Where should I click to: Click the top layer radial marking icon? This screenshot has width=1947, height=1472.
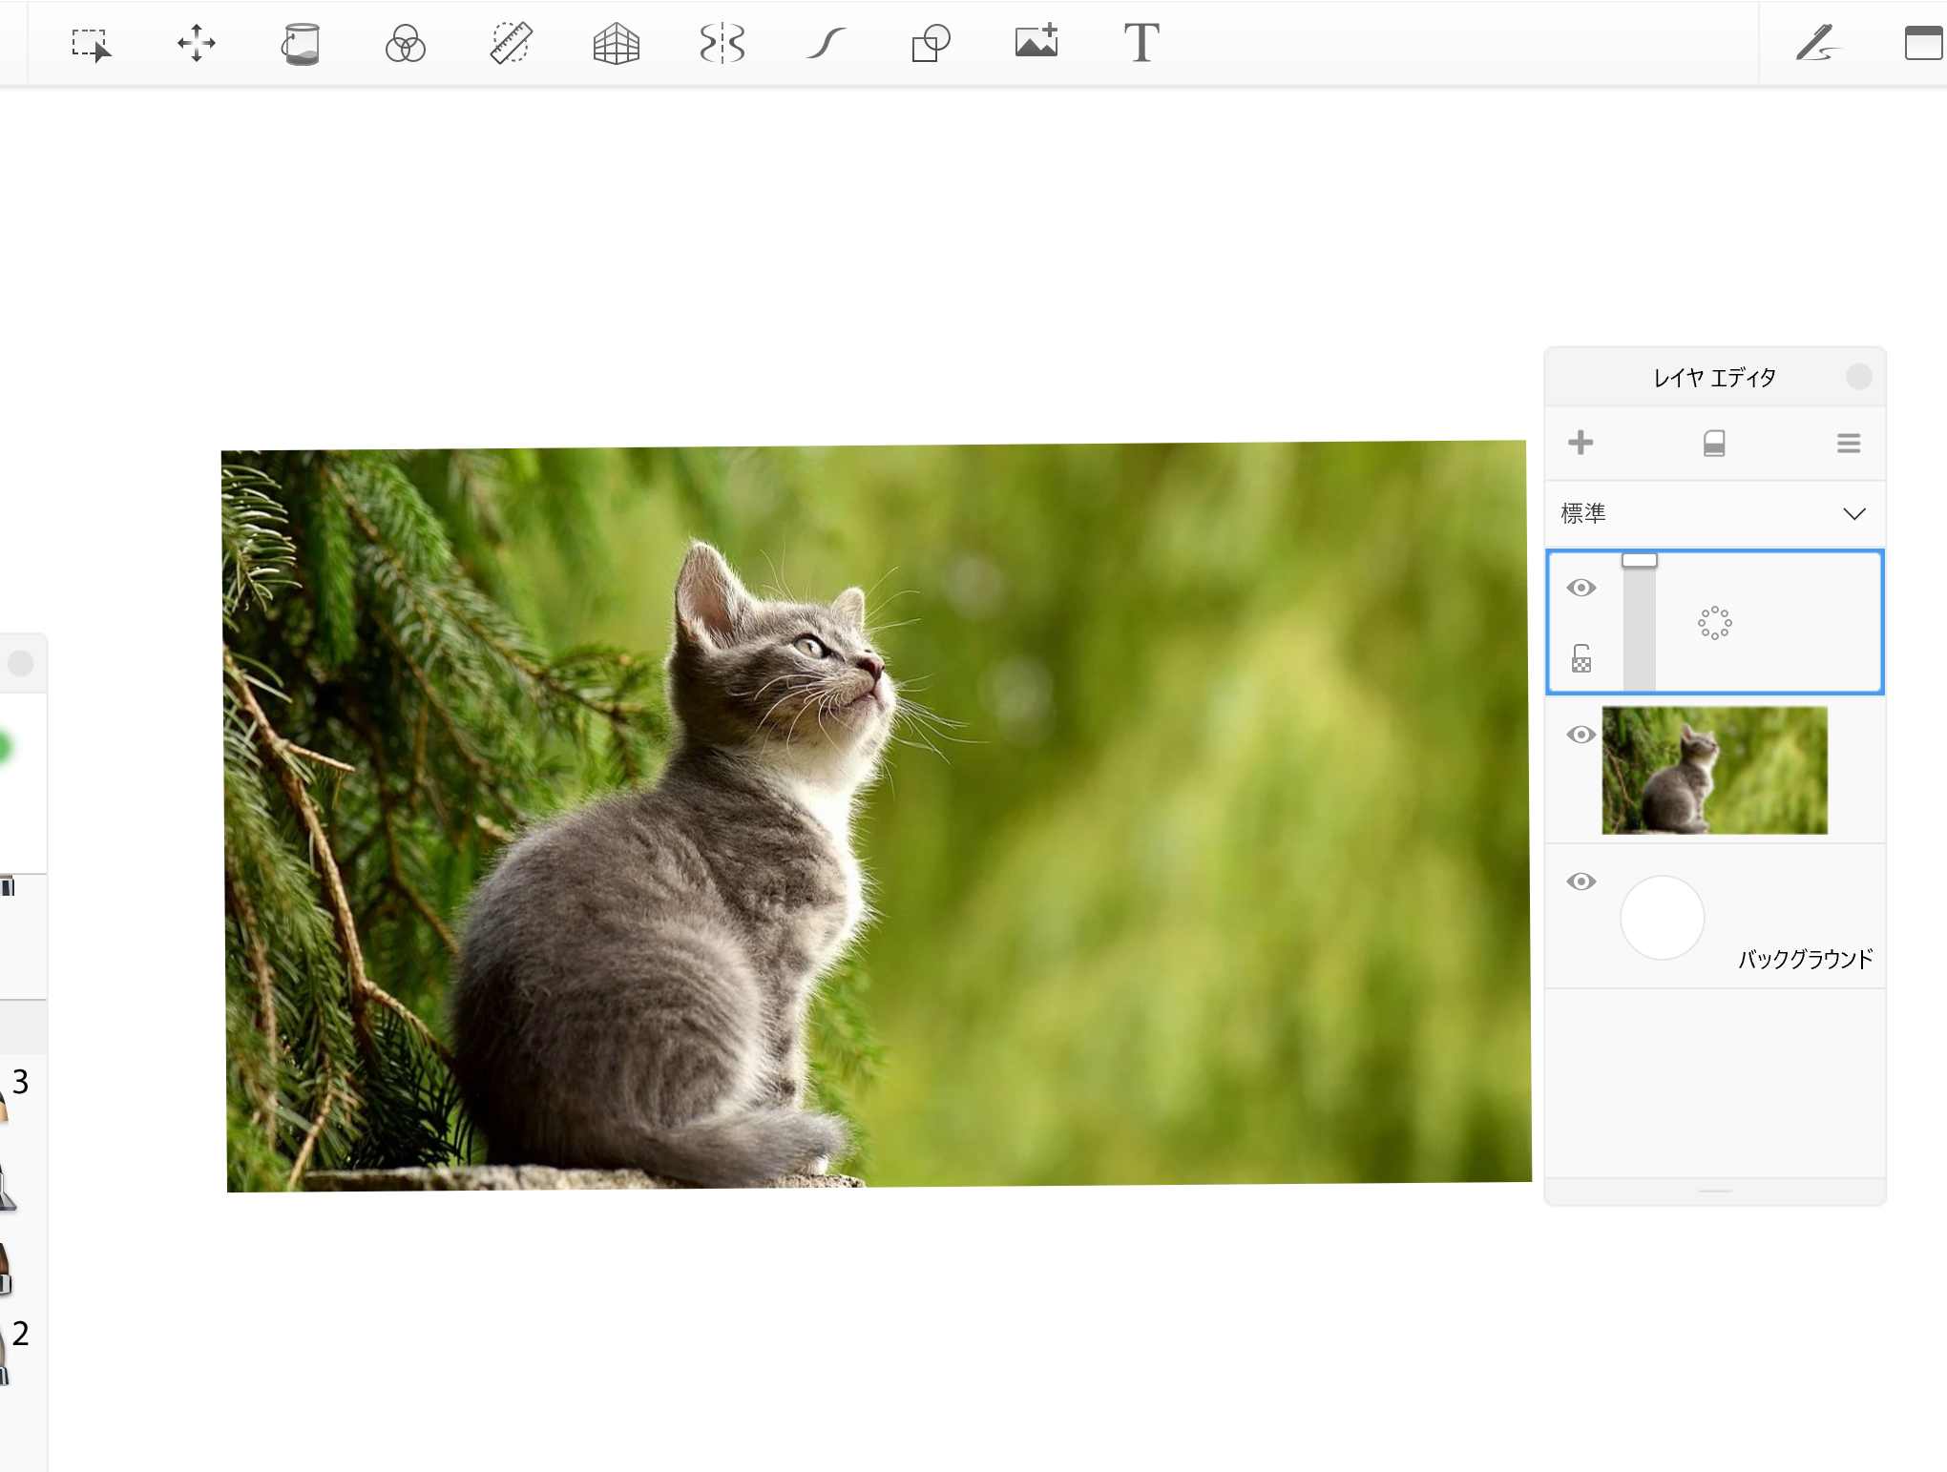[x=1715, y=623]
